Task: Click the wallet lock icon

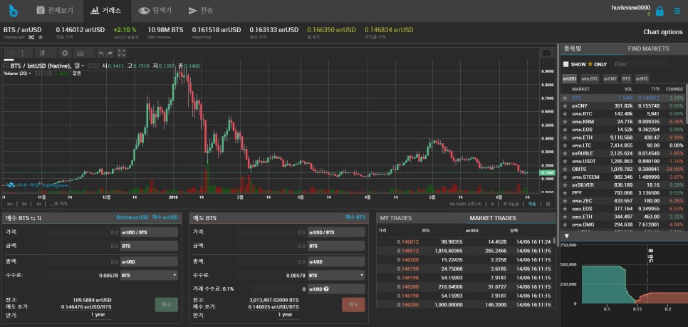Action: (660, 11)
